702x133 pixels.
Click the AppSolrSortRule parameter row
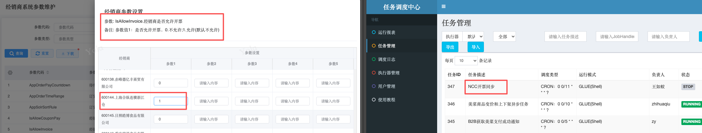click(49, 107)
